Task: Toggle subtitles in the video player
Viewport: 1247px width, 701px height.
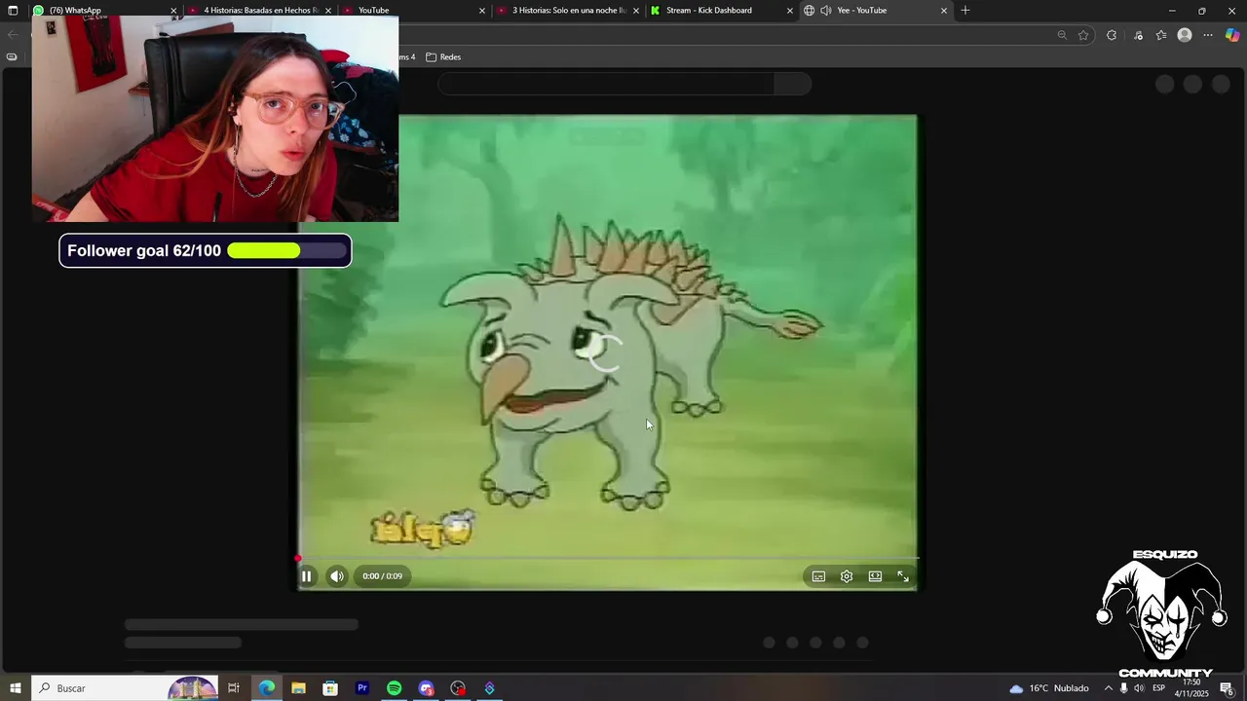Action: [818, 576]
